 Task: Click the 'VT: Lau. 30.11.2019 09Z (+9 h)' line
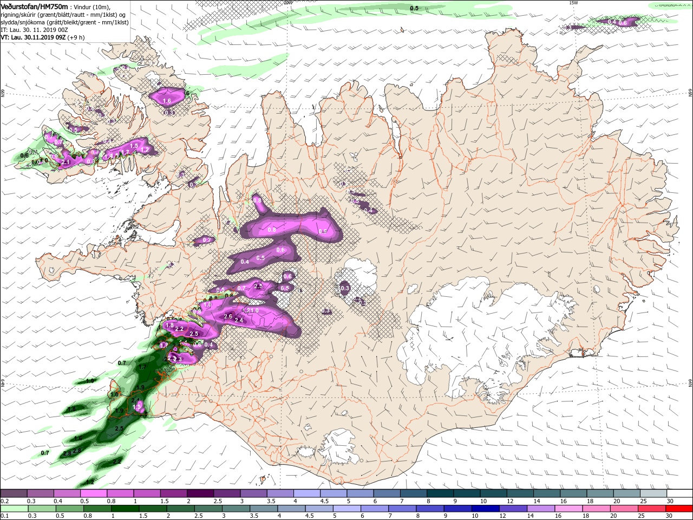42,38
